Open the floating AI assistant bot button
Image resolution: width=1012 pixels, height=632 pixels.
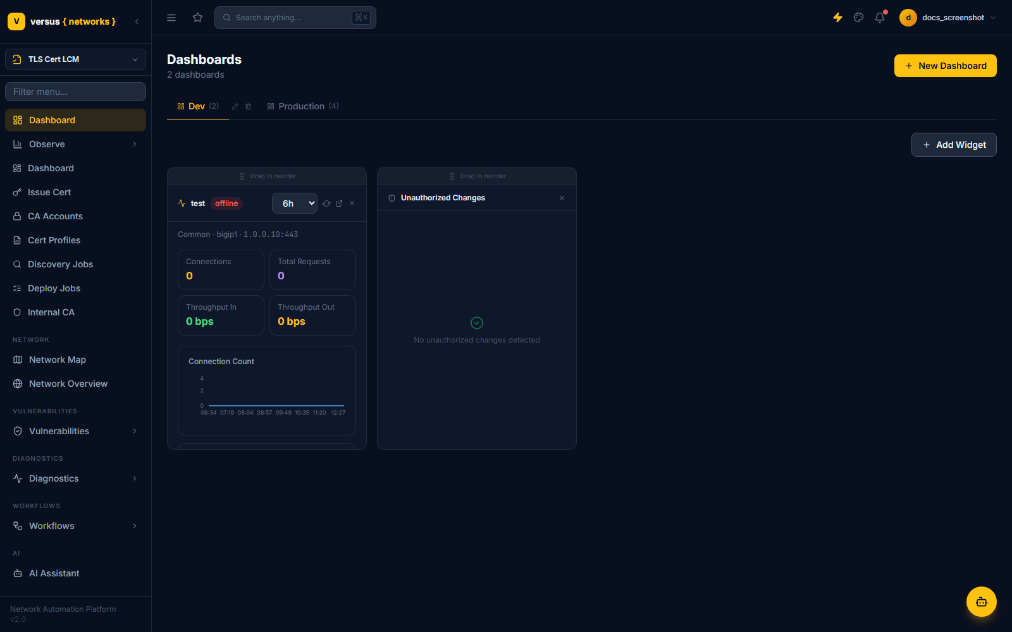[x=981, y=602]
